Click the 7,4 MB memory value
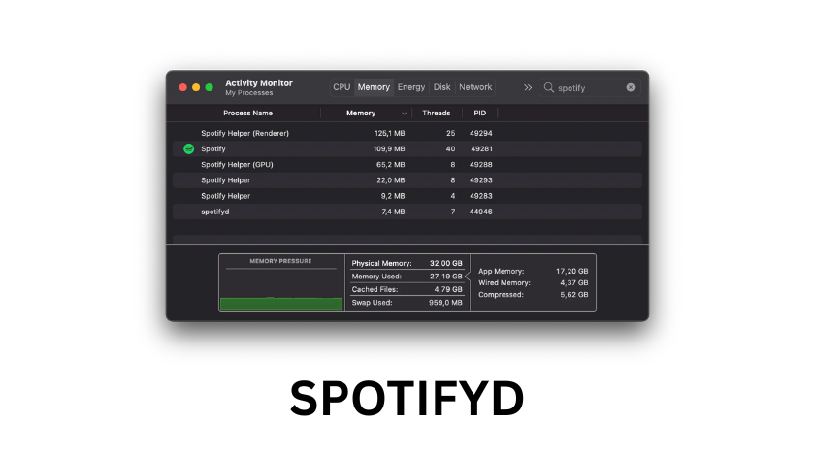 click(393, 212)
